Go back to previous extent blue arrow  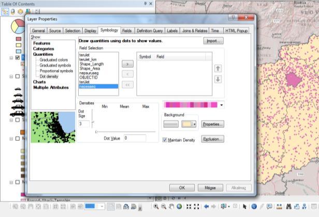(206, 207)
